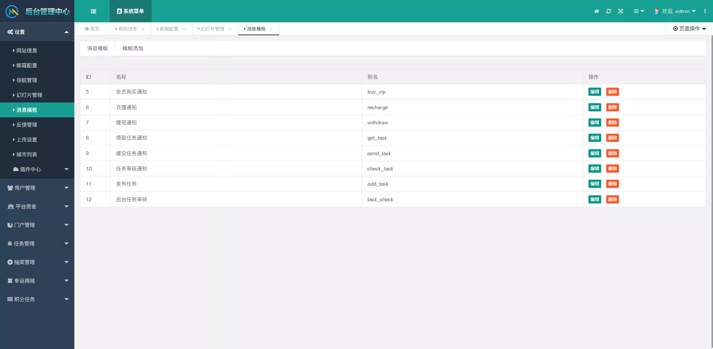This screenshot has width=713, height=349.
Task: Open the 页面操作 dropdown
Action: point(689,29)
